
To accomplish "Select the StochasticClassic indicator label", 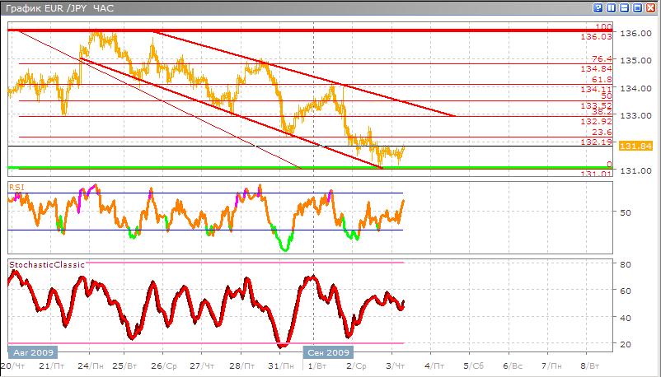I will tap(45, 264).
